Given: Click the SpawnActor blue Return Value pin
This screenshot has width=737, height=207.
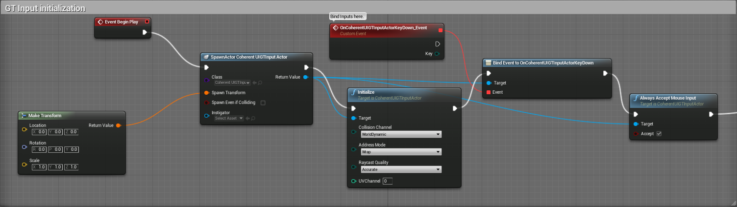Looking at the screenshot, I should point(306,77).
